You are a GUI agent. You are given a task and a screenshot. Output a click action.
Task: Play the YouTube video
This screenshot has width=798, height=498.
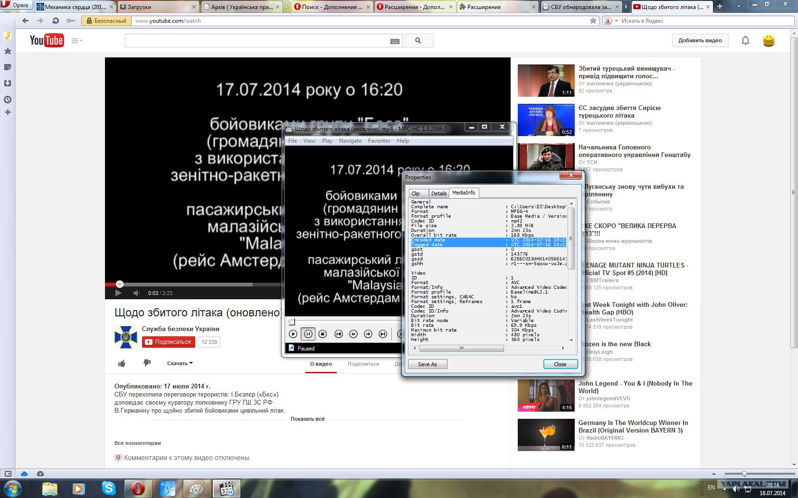coord(118,293)
